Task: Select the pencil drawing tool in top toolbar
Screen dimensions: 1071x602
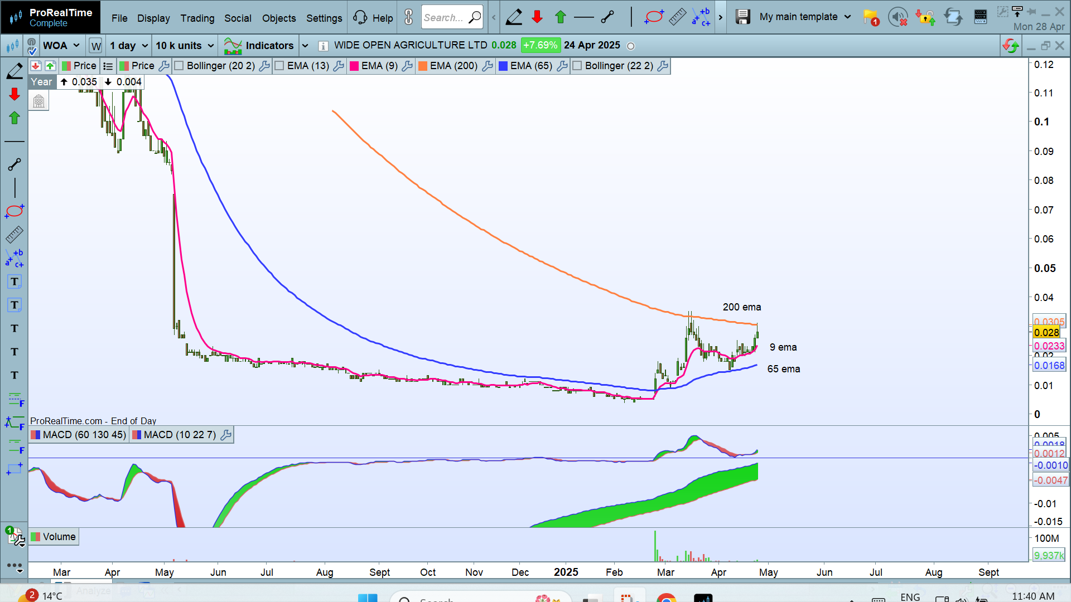Action: [514, 17]
